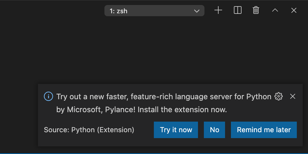Image resolution: width=308 pixels, height=154 pixels.
Task: Click the 'zsh' label in the selector
Action: coord(122,11)
